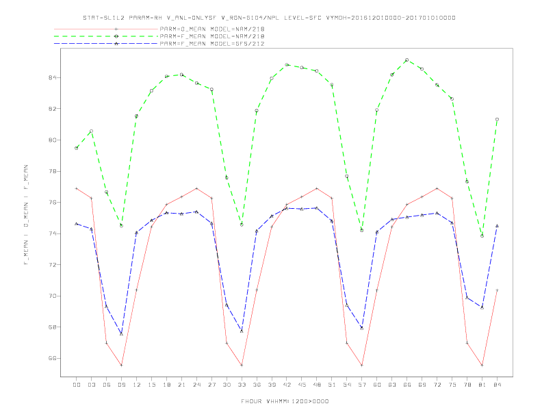Click x-axis forecast hour label 15
Image resolution: width=542 pixels, height=419 pixels.
151,385
